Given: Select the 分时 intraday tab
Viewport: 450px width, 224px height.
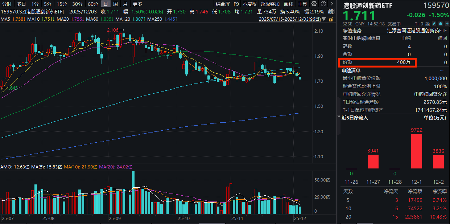Looking at the screenshot, I should [x=7, y=4].
